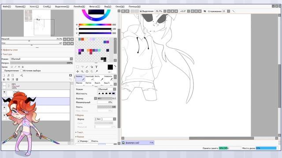Select the Move tool
Screen dimensions: 282x158
click(78, 71)
